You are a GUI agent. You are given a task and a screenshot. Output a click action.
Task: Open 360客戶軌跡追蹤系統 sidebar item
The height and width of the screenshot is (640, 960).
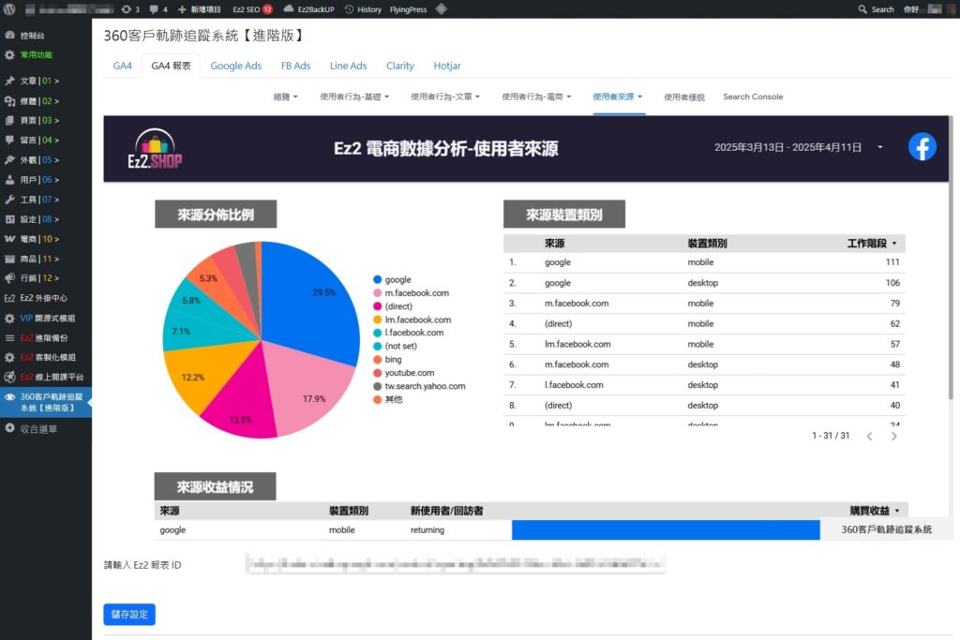point(46,402)
